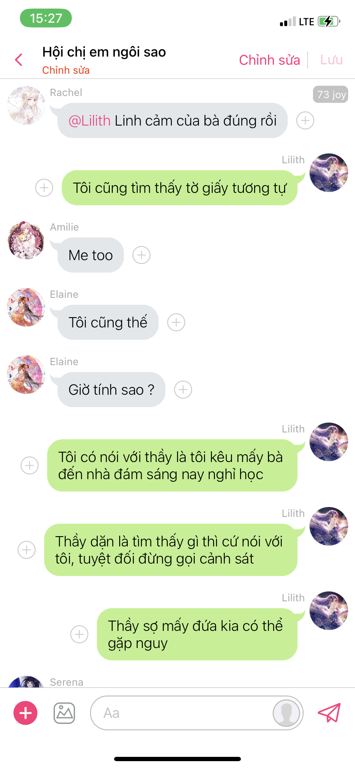Tap plus icon beside Rachel's @Lilith message
The image size is (355, 768).
(305, 120)
